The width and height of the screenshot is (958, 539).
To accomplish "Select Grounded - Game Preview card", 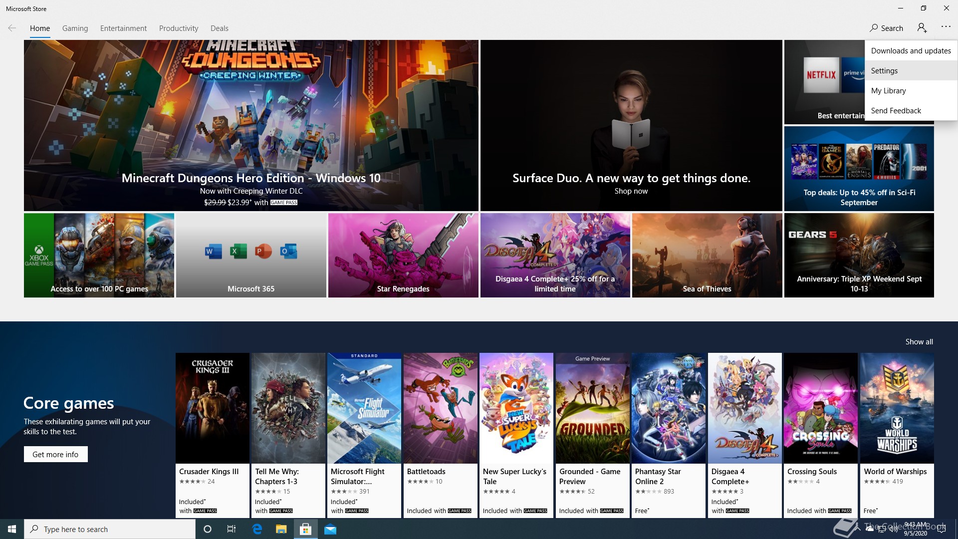I will tap(593, 435).
